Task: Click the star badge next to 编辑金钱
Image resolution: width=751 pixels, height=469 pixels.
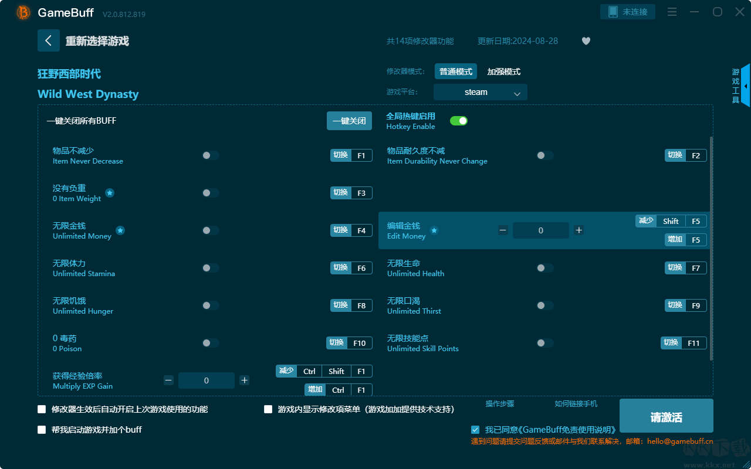Action: coord(434,230)
